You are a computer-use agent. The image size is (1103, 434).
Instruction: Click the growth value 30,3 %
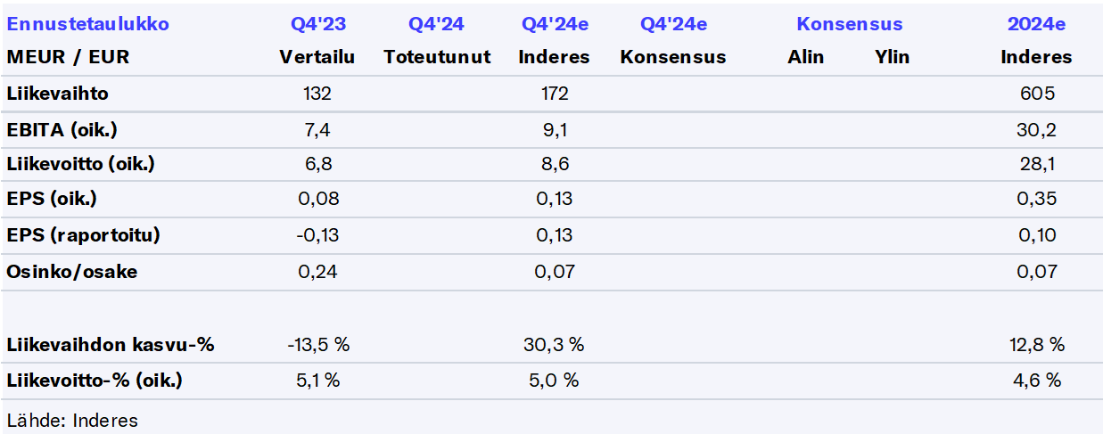(554, 345)
